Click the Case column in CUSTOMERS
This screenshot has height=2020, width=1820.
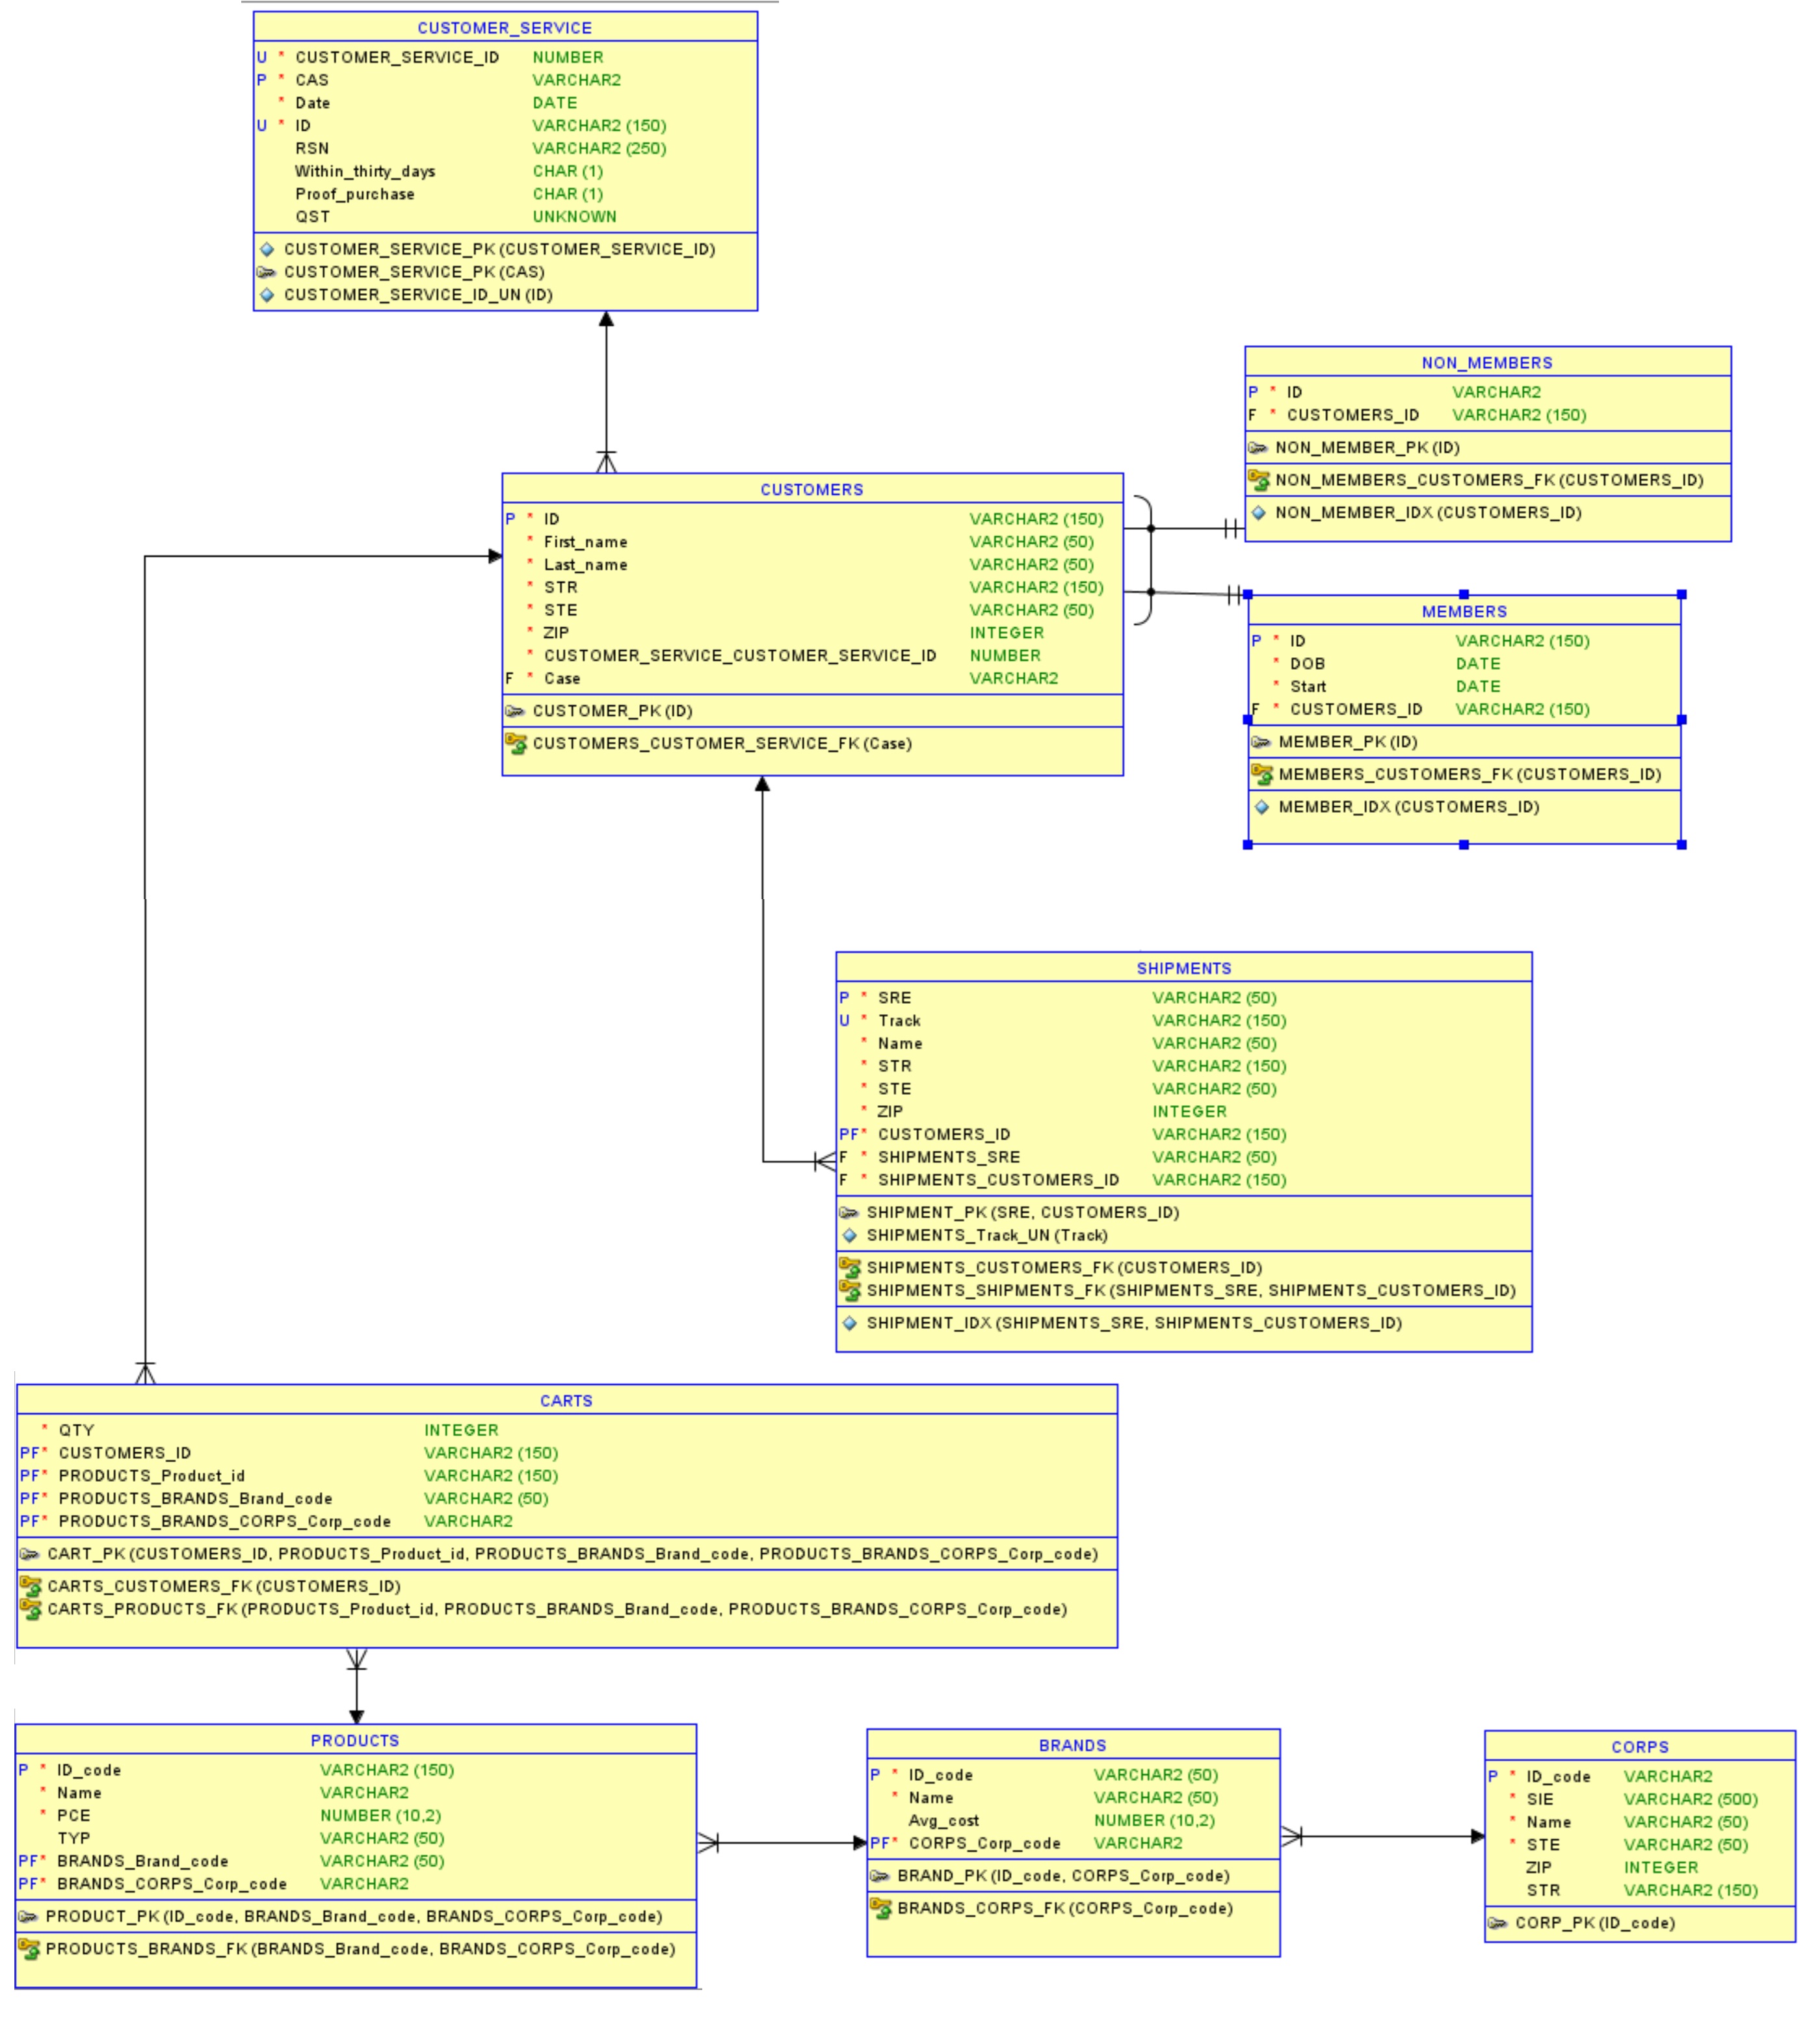pos(812,679)
